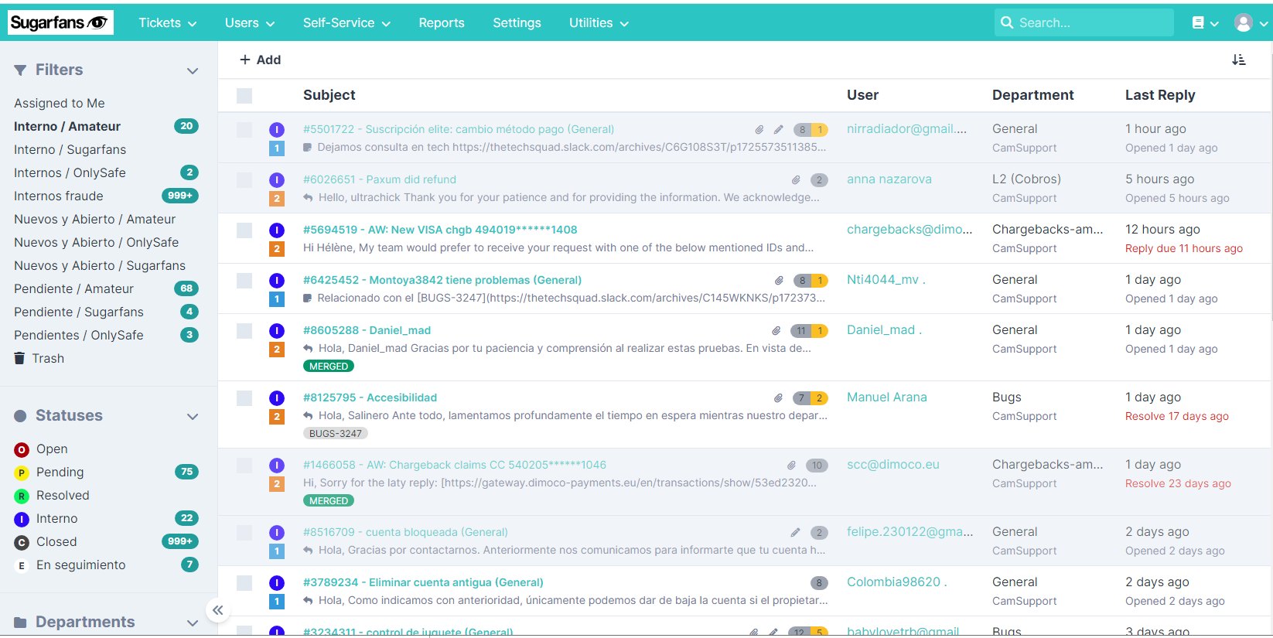Image resolution: width=1273 pixels, height=638 pixels.
Task: Click the user profile avatar icon
Action: [1244, 23]
